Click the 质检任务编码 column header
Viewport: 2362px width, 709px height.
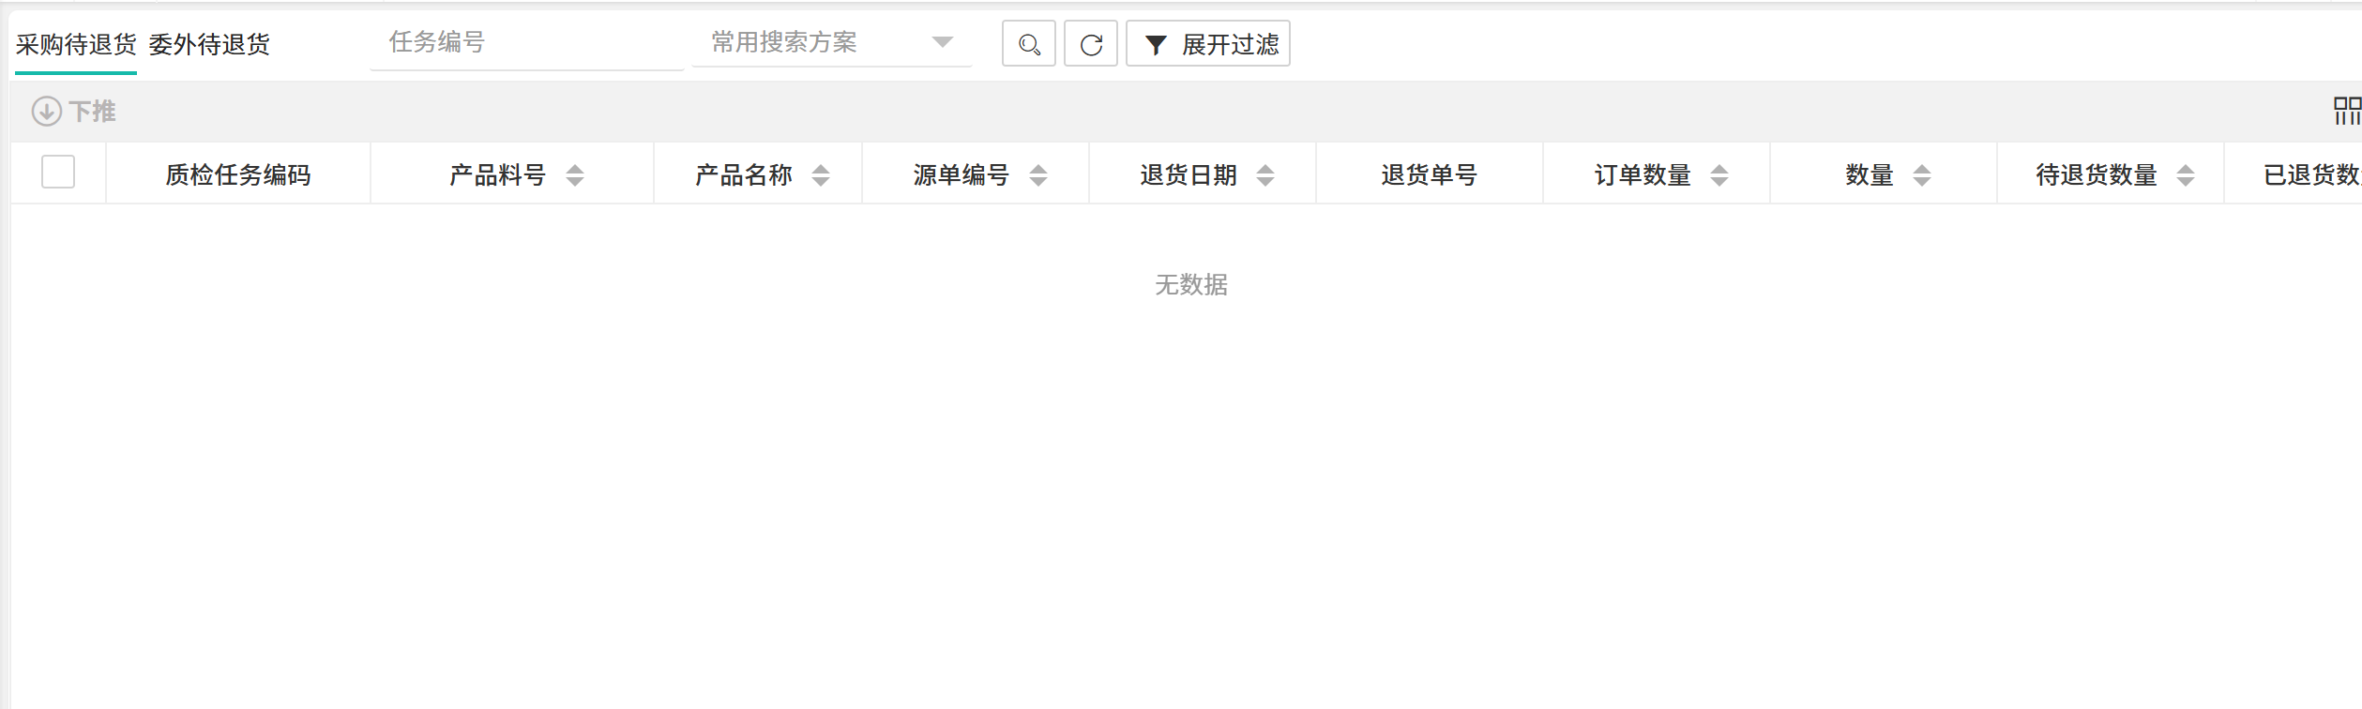click(x=238, y=175)
